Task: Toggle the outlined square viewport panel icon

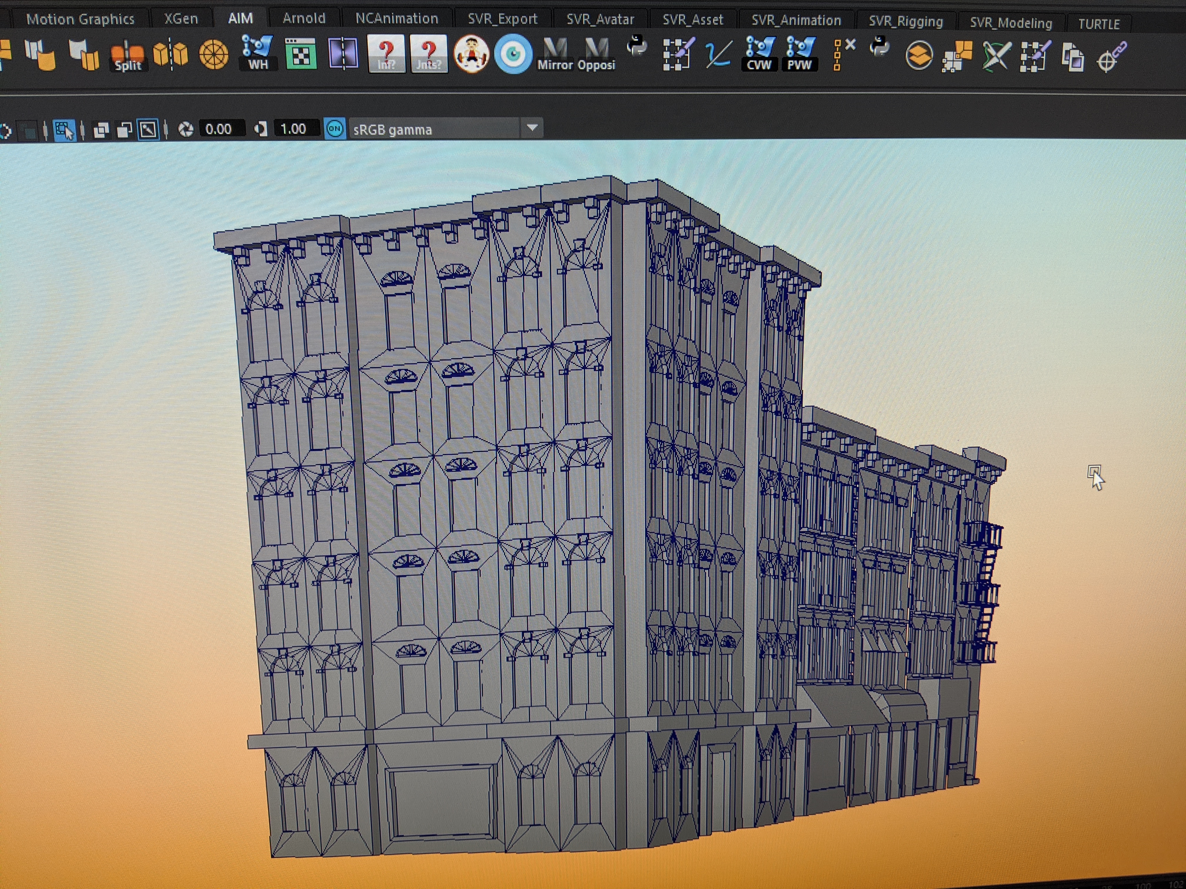Action: pyautogui.click(x=148, y=130)
